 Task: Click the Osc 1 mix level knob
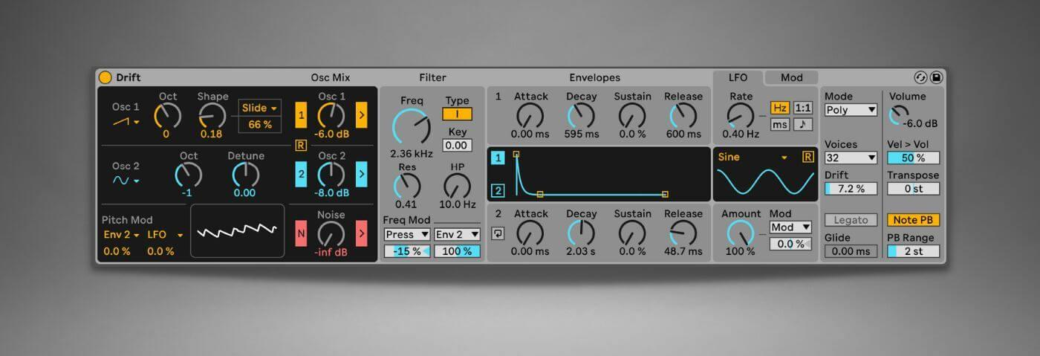coord(331,115)
